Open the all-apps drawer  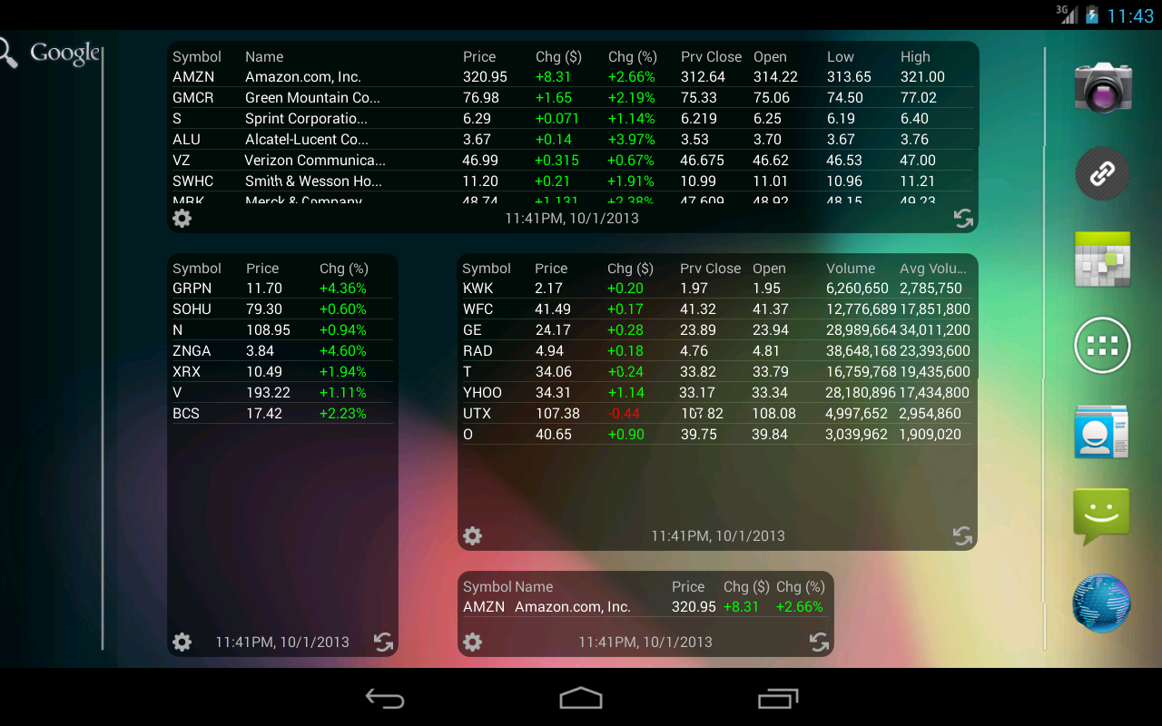pos(1102,345)
